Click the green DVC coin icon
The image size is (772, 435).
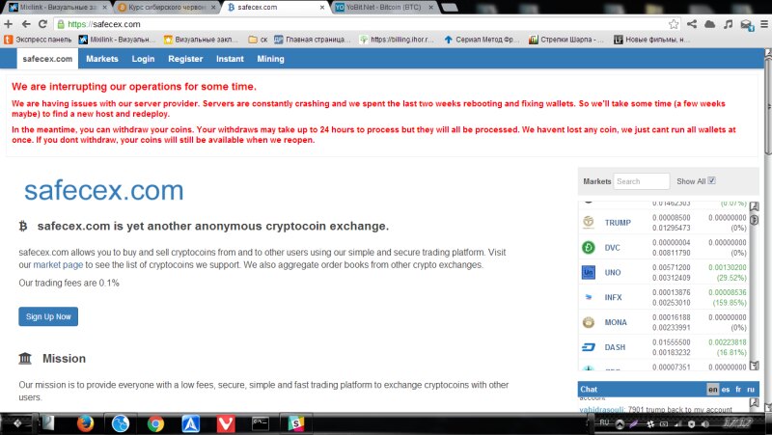pos(589,248)
